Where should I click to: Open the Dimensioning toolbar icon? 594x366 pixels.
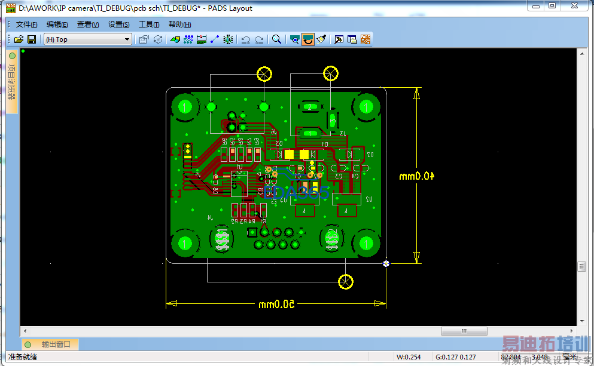202,39
